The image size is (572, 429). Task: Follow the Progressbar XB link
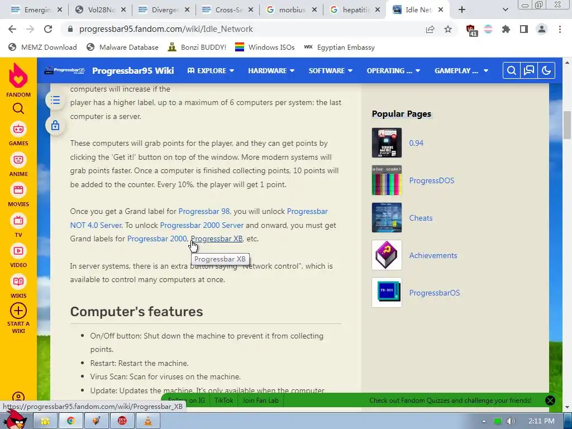tap(217, 239)
